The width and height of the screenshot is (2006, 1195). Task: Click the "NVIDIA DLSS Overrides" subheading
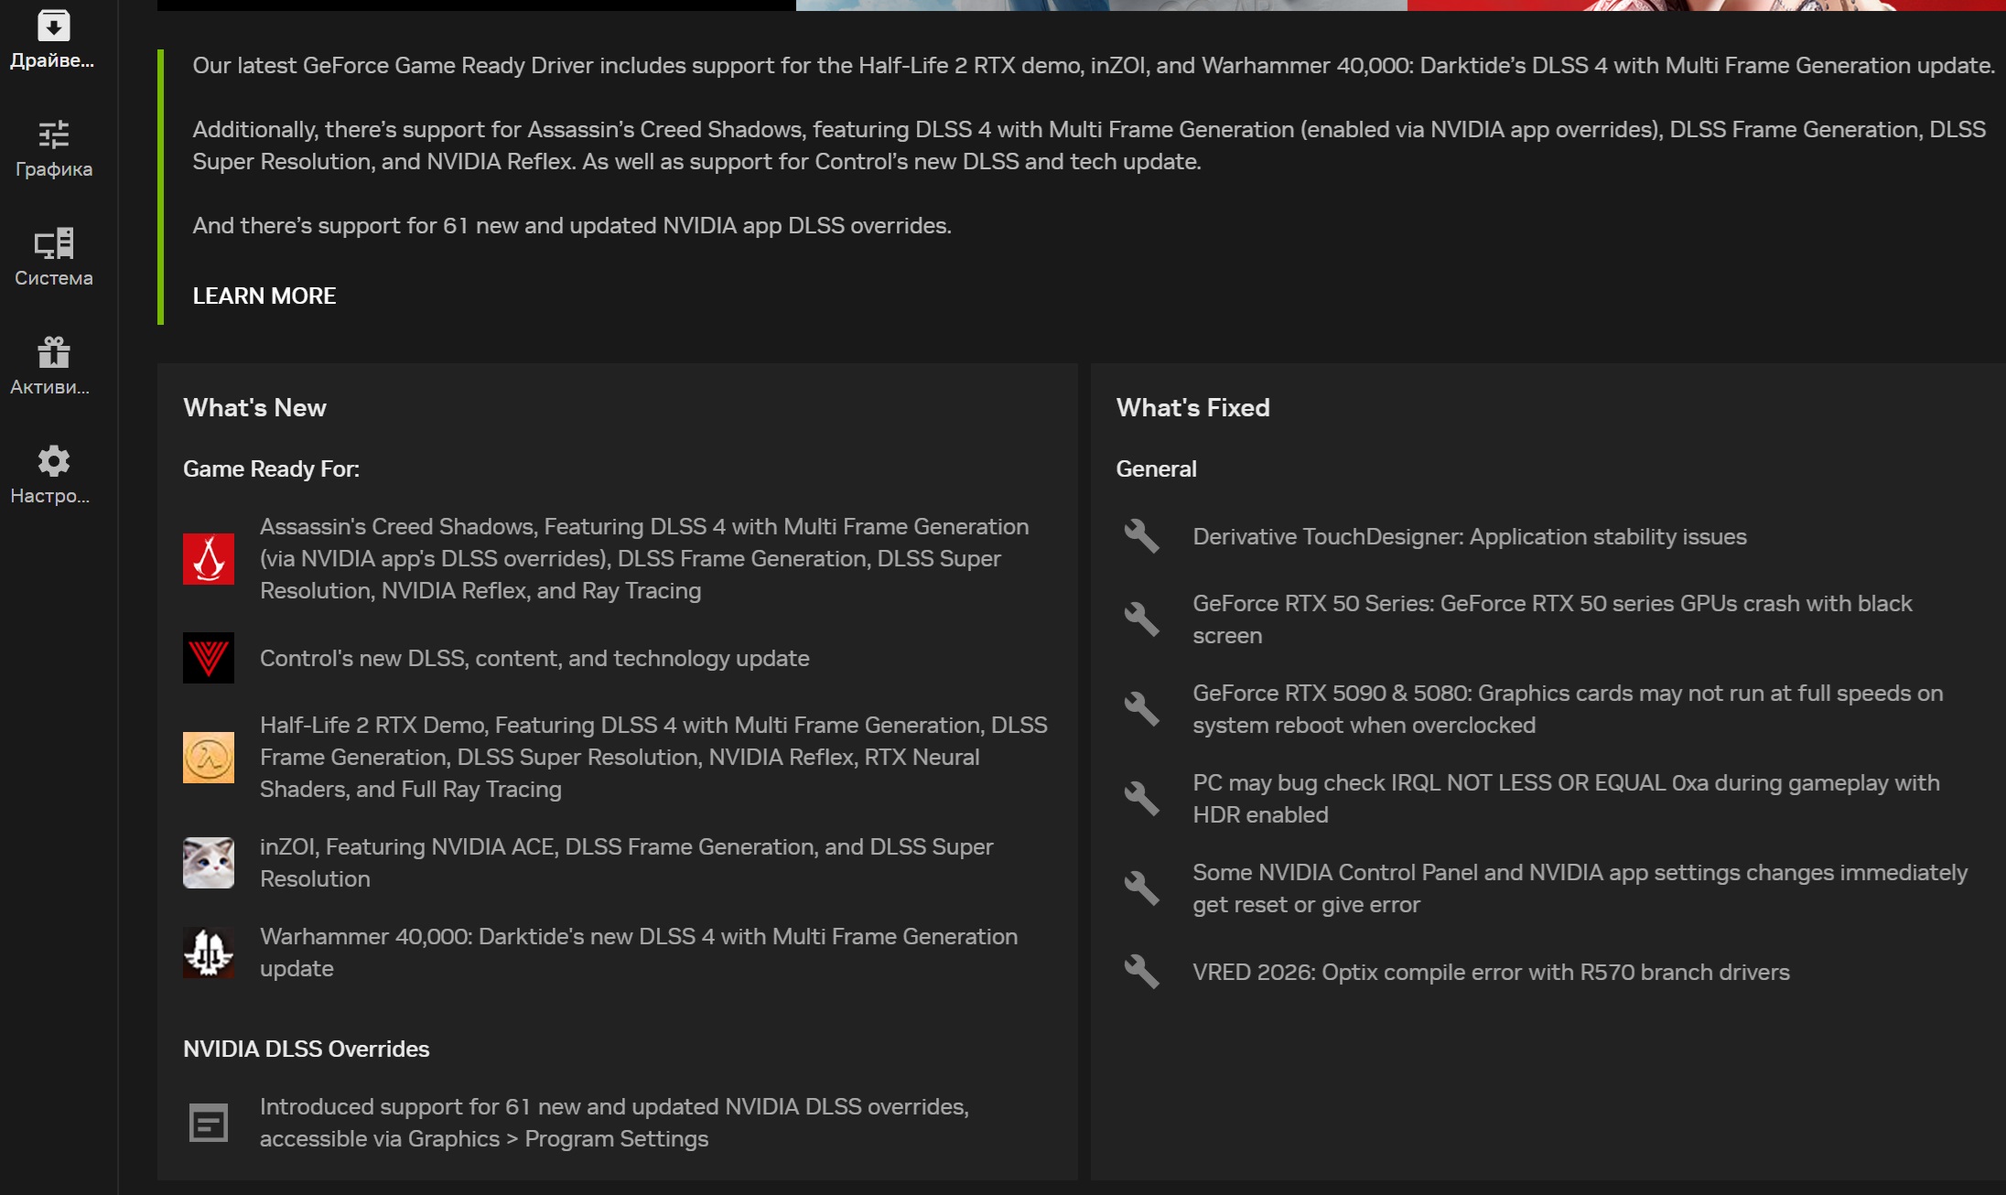[307, 1050]
